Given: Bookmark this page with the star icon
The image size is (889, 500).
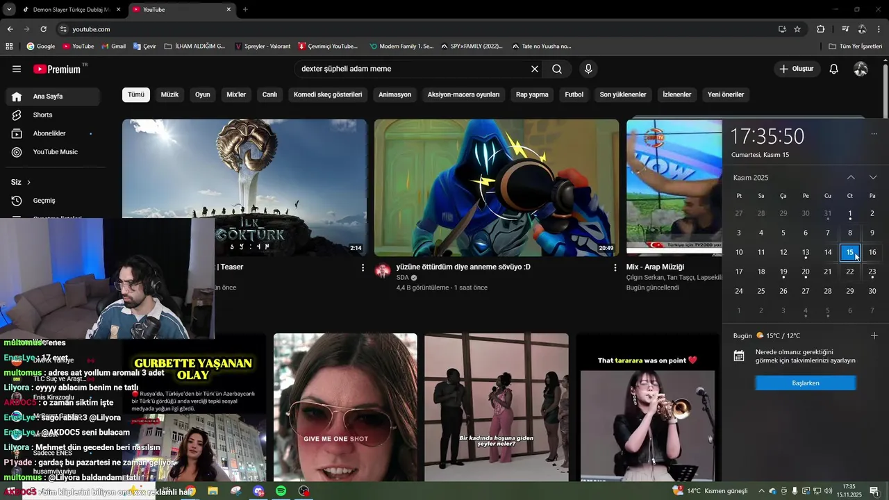Looking at the screenshot, I should point(797,29).
